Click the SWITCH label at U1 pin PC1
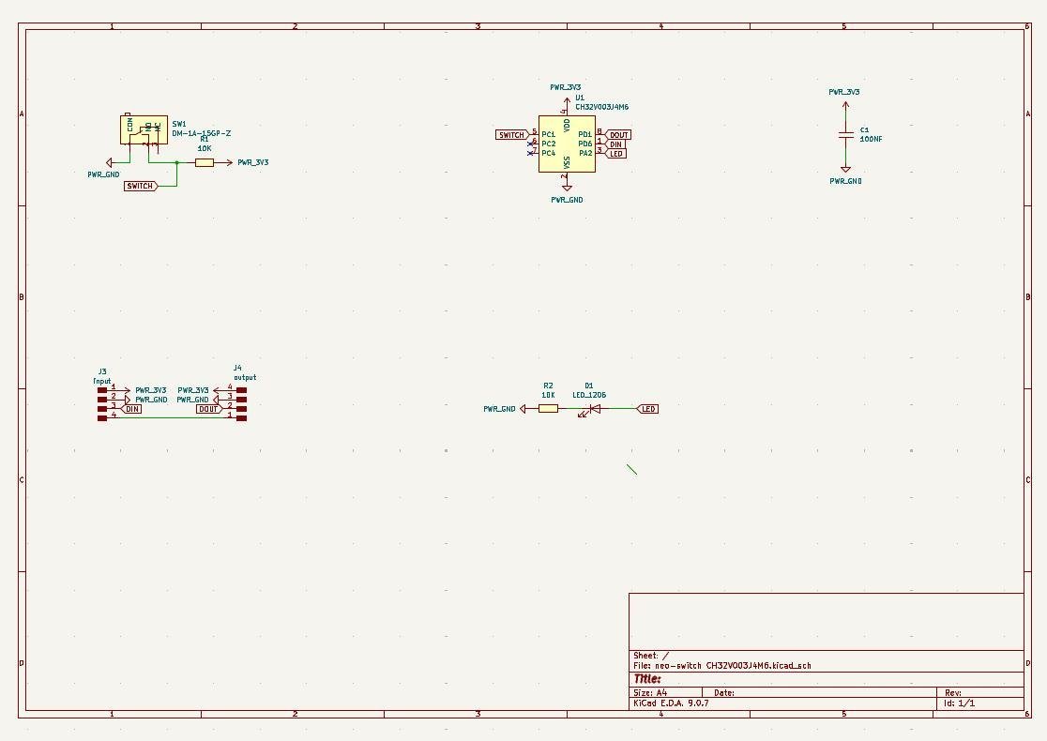 pos(512,135)
